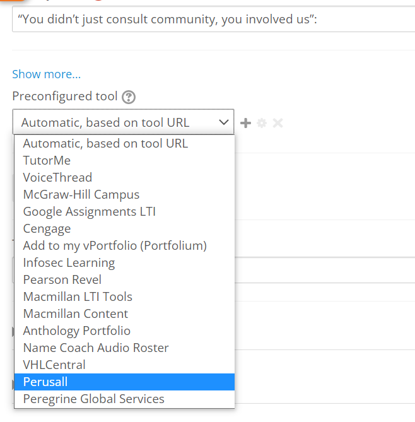Collapse the Preconfigured tool dropdown arrow

coord(224,122)
